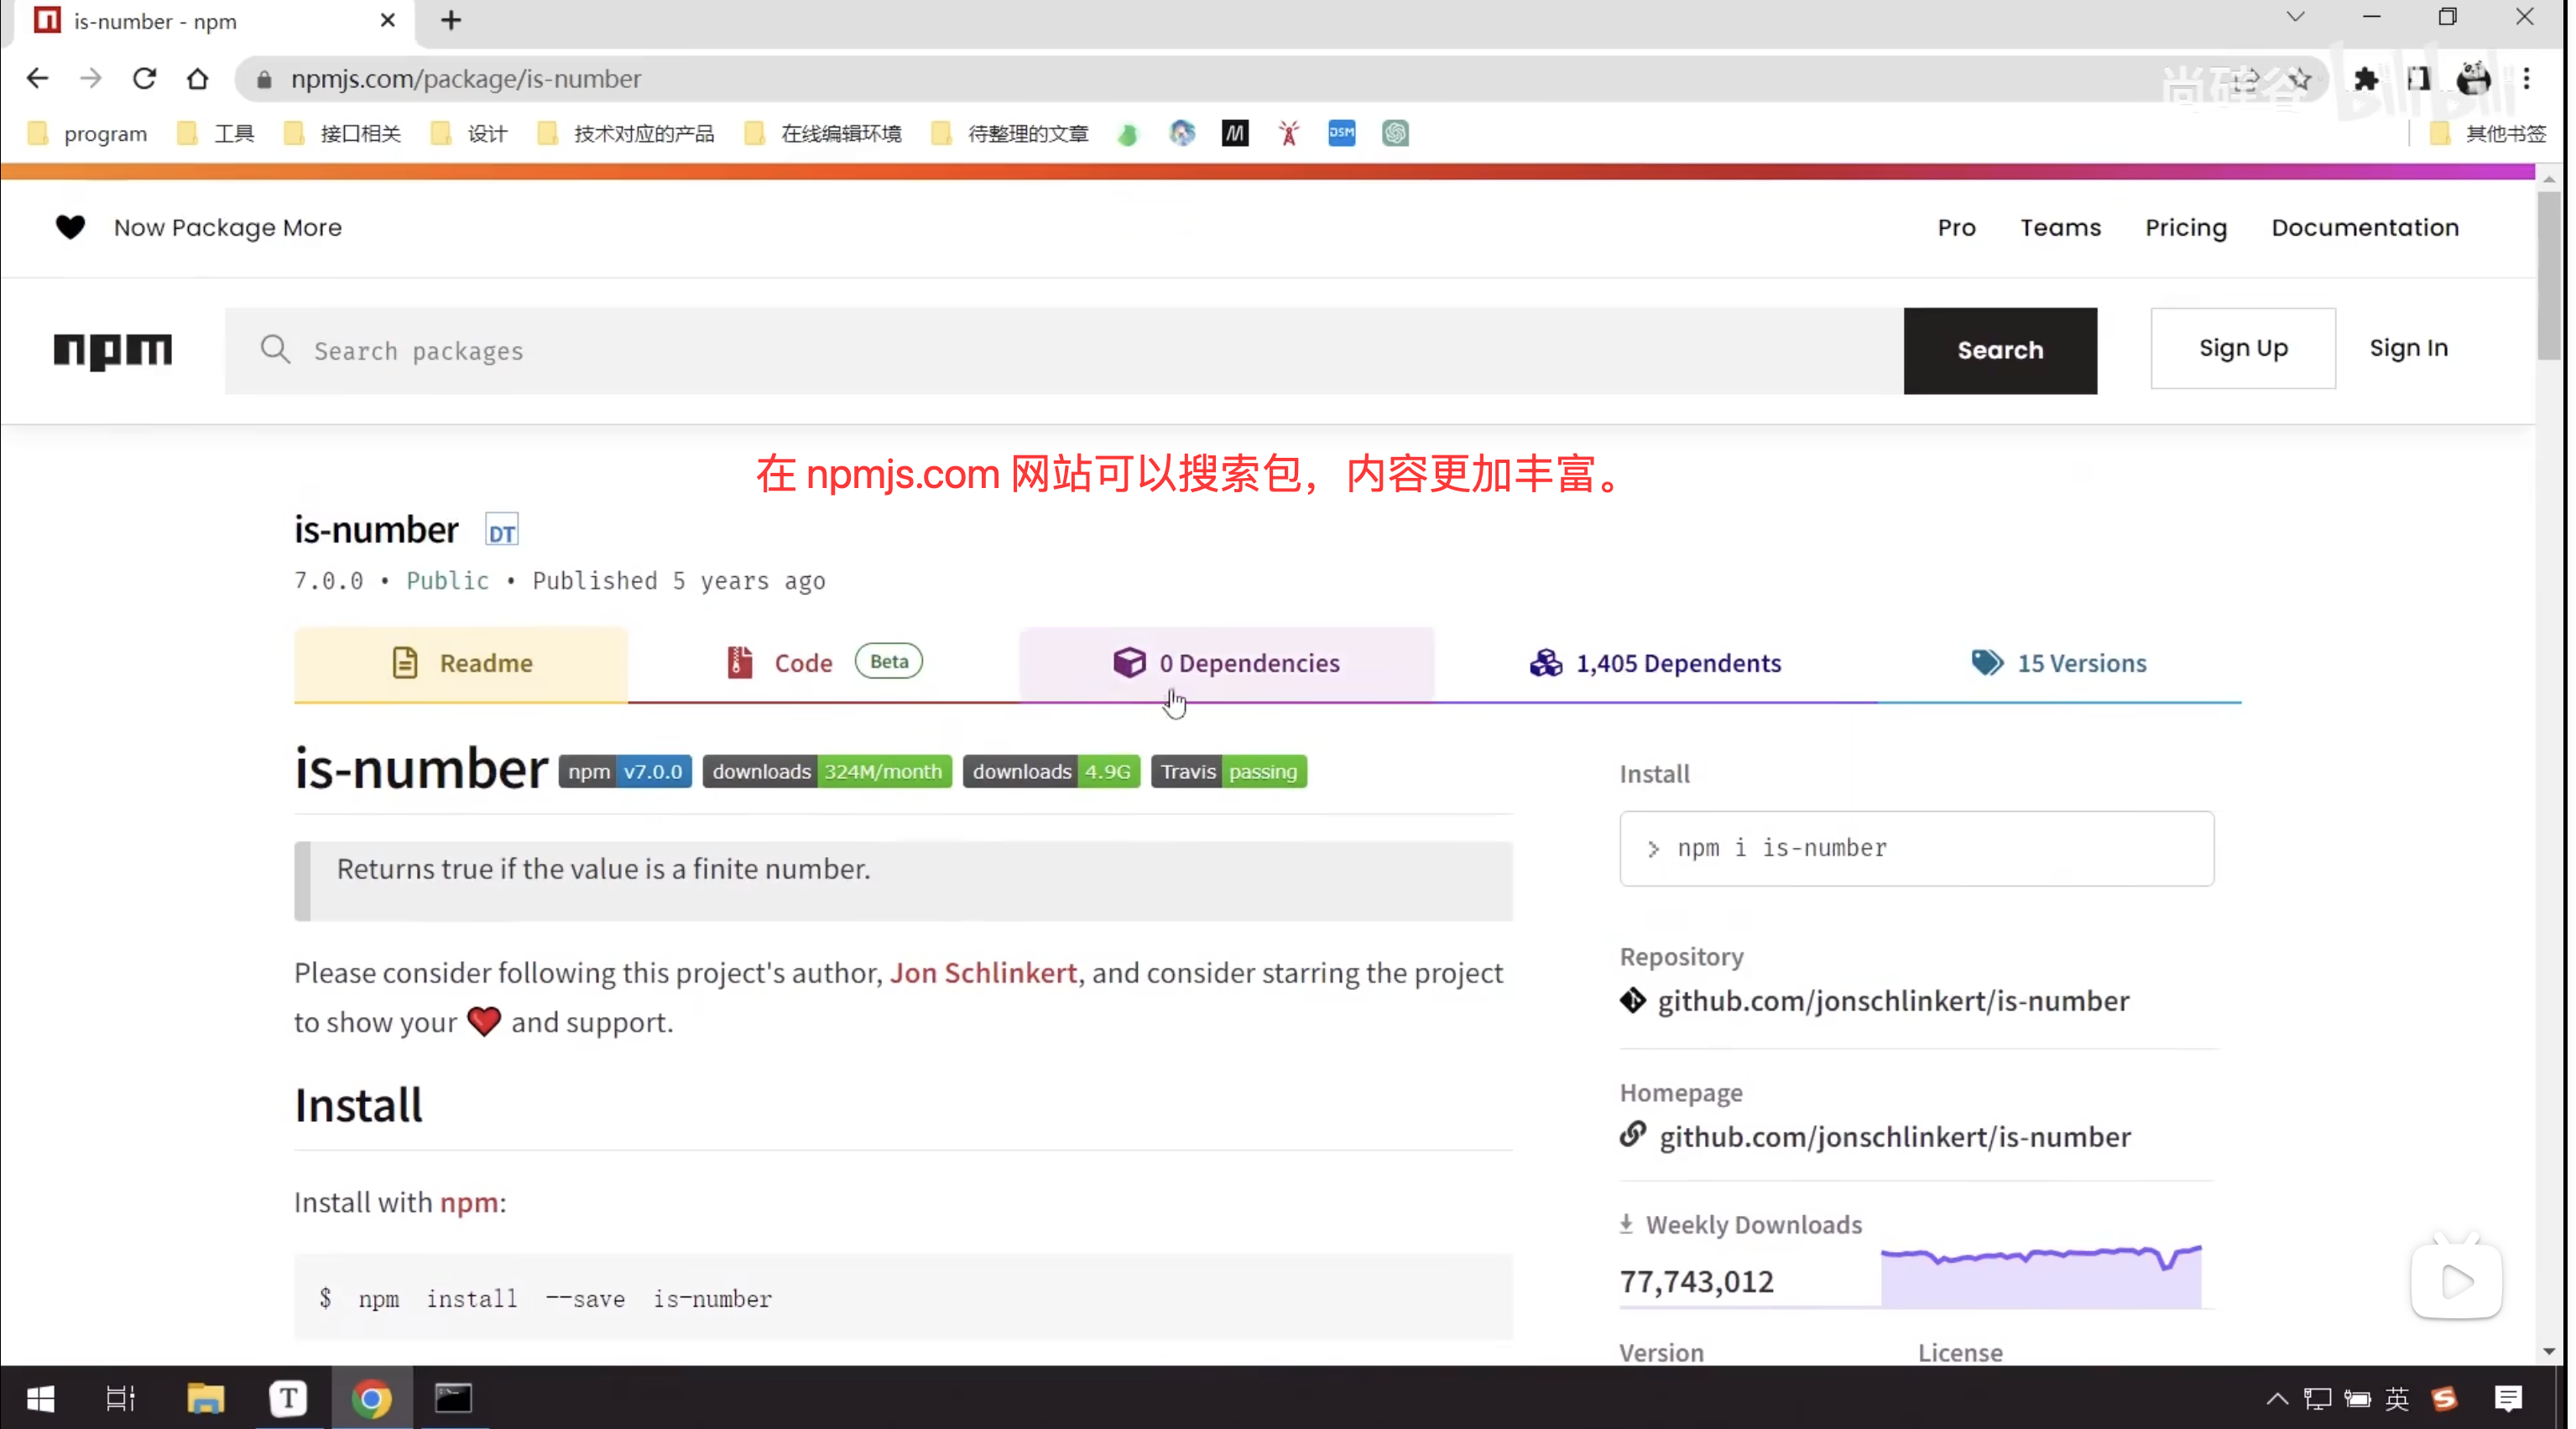Click the npm logo
This screenshot has height=1429, width=2576.
tap(113, 350)
